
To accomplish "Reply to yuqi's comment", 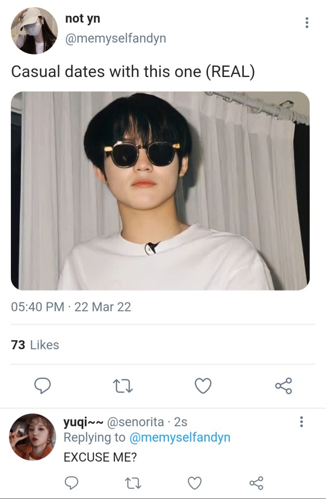I will pyautogui.click(x=72, y=483).
